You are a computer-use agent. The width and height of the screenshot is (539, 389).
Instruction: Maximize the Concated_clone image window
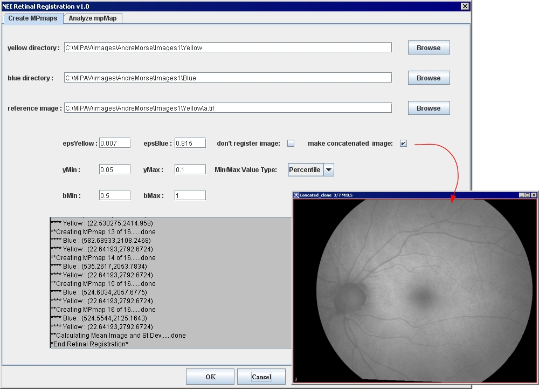[x=528, y=195]
